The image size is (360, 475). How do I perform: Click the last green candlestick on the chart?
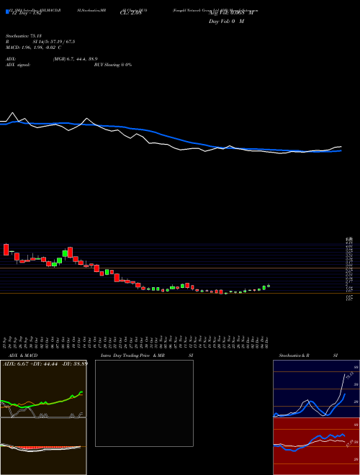click(269, 286)
